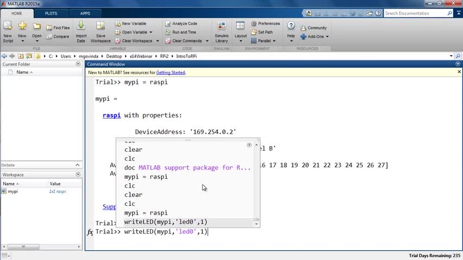Click horizontal scrollbar in Workspace panel
The height and width of the screenshot is (260, 463).
coord(23,246)
